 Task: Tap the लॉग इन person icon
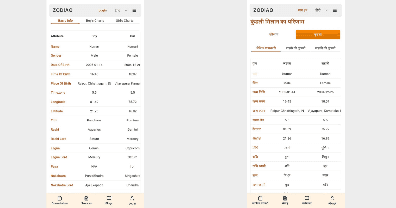(332, 198)
